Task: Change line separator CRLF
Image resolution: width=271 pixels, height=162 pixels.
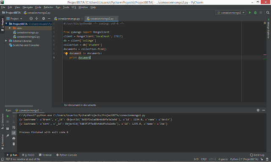Action: click(x=204, y=159)
